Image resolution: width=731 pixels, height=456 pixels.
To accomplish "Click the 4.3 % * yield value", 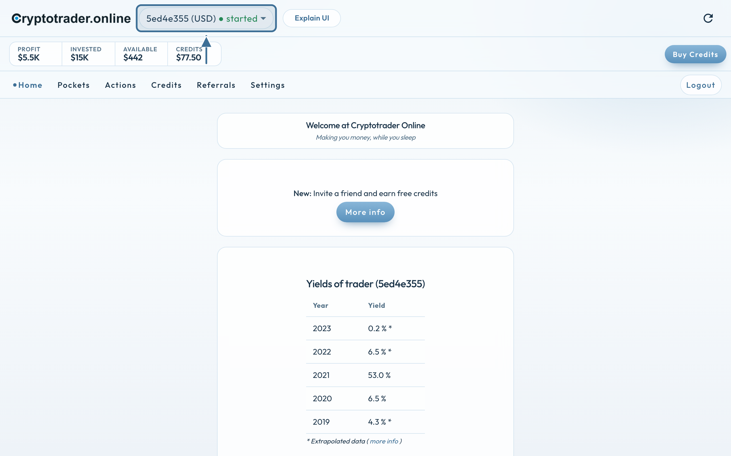I will [x=379, y=422].
